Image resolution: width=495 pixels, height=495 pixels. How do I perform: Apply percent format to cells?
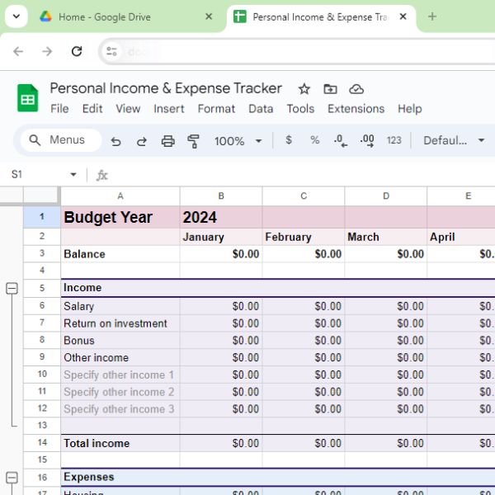pyautogui.click(x=314, y=140)
